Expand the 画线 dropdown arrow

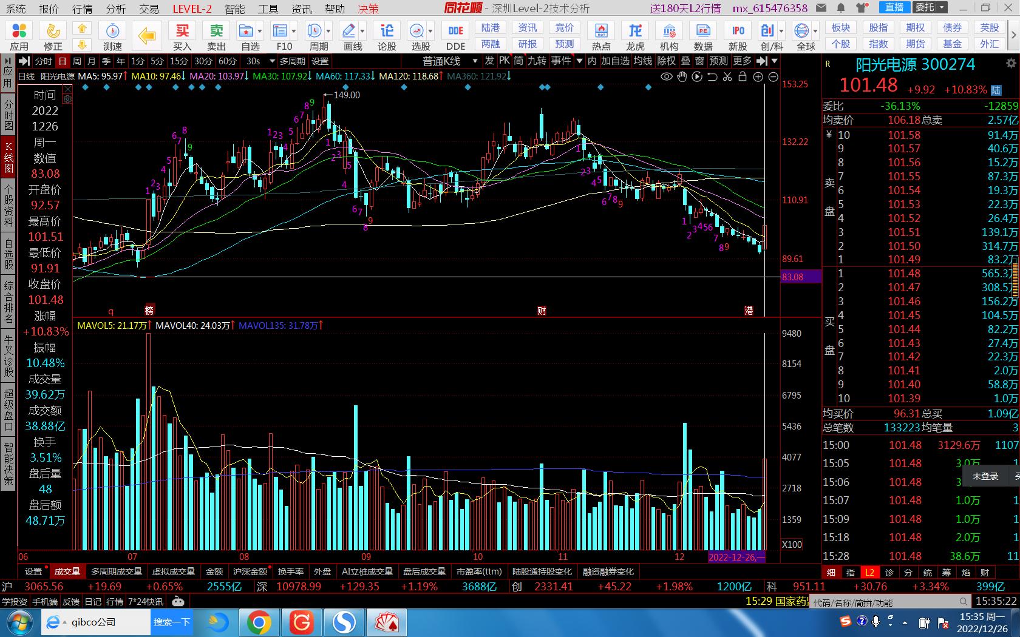[363, 31]
